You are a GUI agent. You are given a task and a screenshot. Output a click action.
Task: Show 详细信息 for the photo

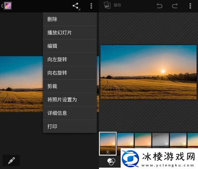click(70, 113)
